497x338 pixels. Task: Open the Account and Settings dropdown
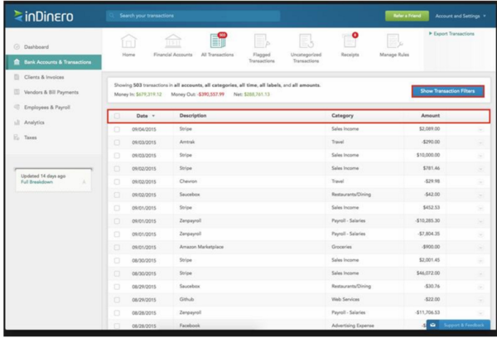pos(461,16)
